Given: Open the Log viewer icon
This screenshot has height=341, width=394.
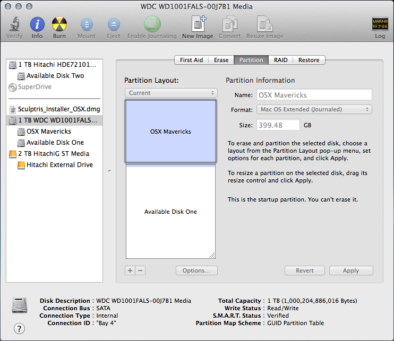Looking at the screenshot, I should (x=380, y=24).
